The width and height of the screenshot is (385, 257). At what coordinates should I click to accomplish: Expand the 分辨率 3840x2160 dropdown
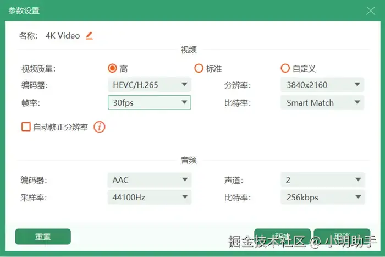[x=322, y=85]
